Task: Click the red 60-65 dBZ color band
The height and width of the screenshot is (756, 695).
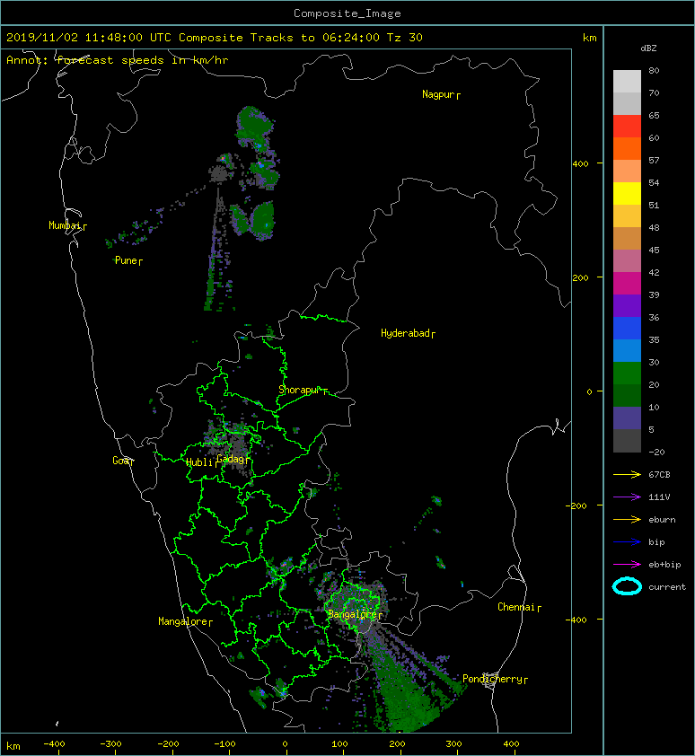Action: [627, 127]
